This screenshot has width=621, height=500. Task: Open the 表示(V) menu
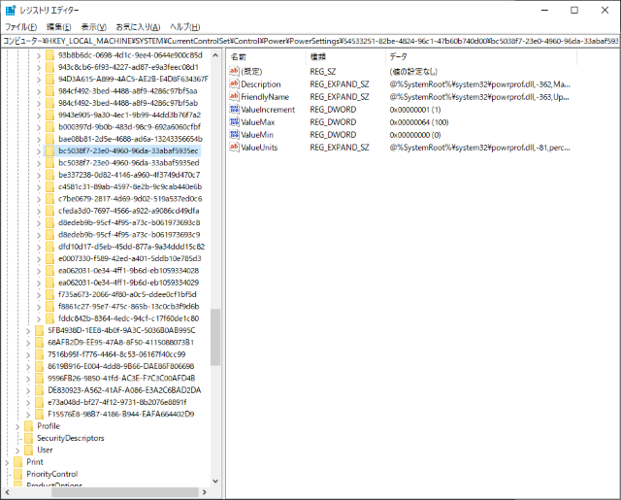click(94, 26)
